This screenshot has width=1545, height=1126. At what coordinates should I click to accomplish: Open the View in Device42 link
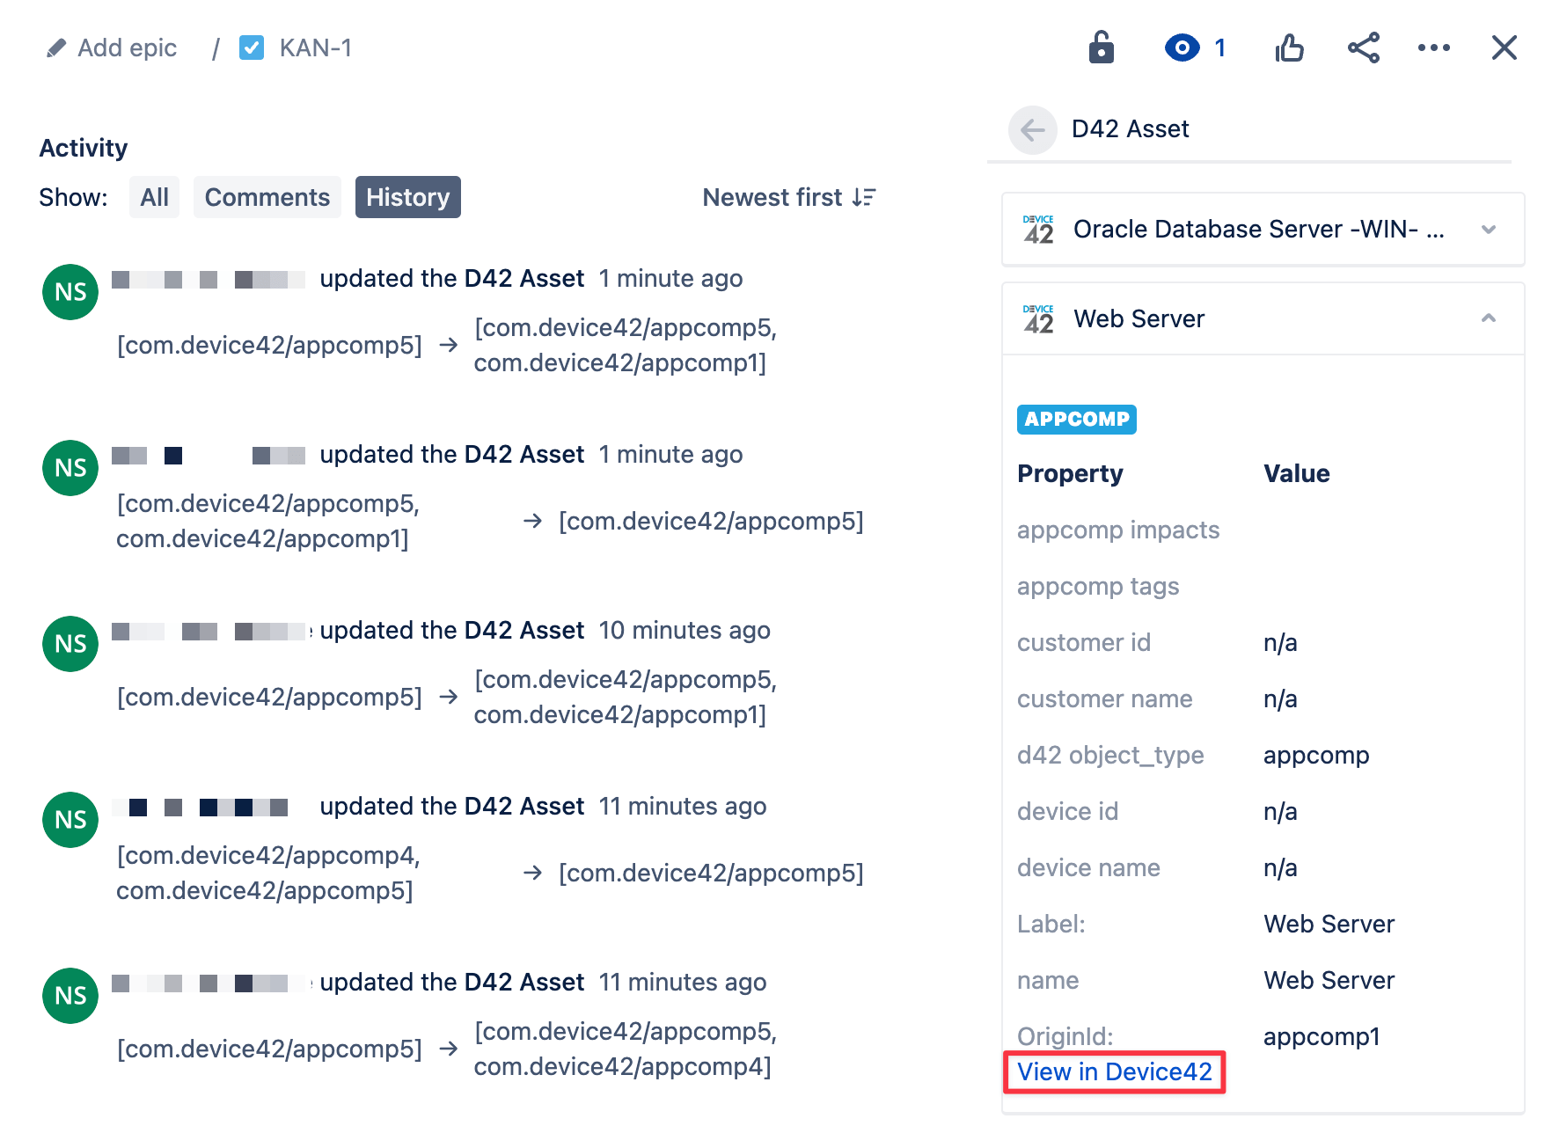point(1114,1071)
